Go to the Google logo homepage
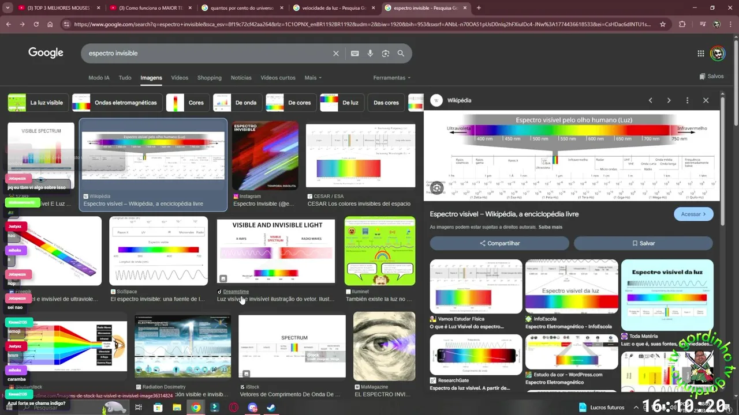Viewport: 739px width, 415px height. pos(46,52)
